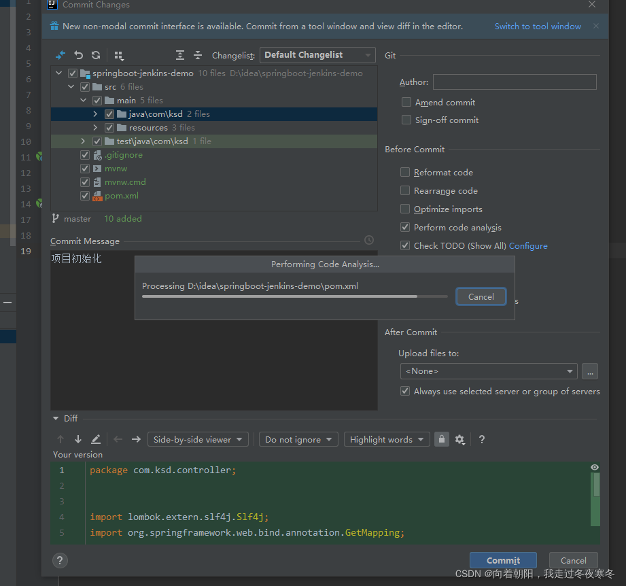Screen dimensions: 626x586
Task: Click the pom.xml file icon
Action: coord(97,196)
